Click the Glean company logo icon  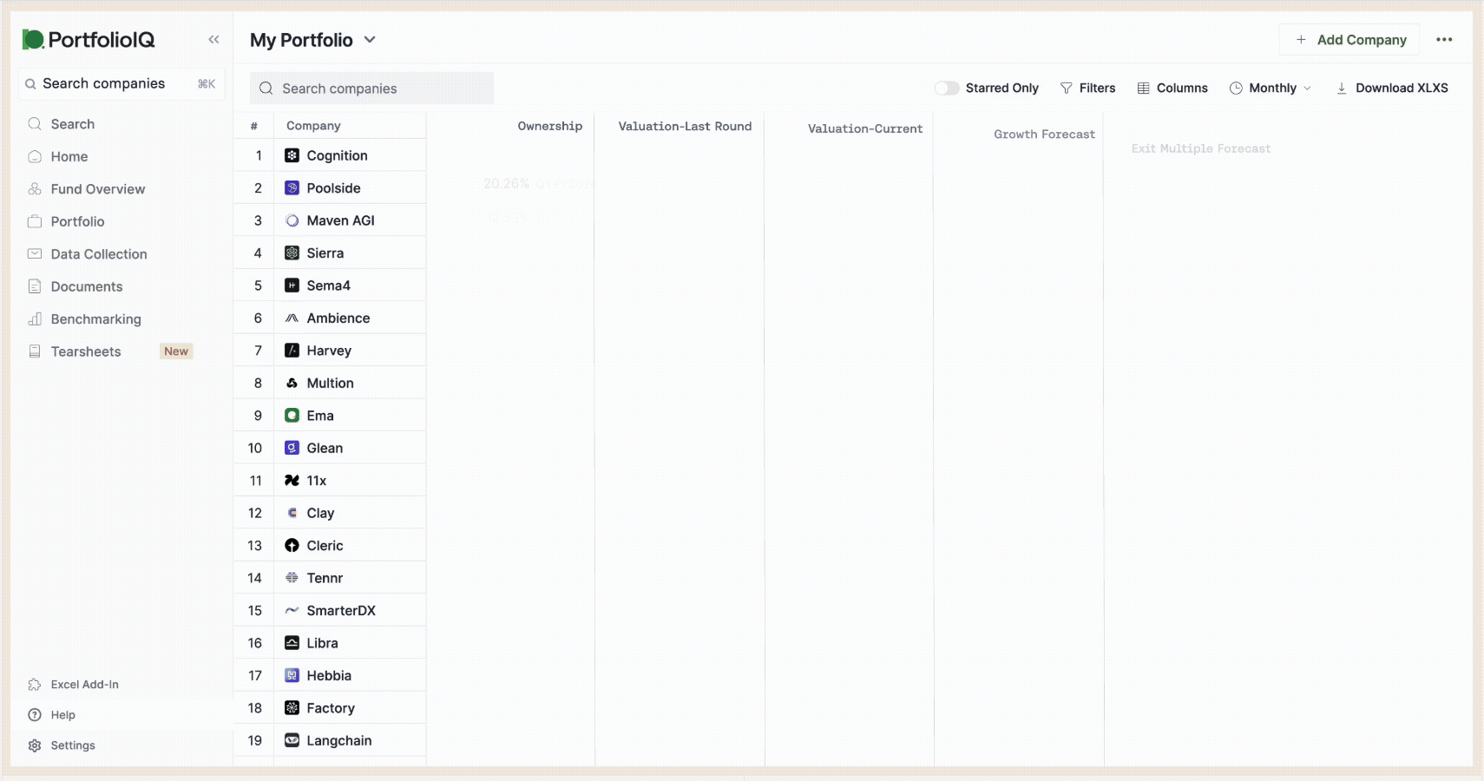(x=292, y=448)
